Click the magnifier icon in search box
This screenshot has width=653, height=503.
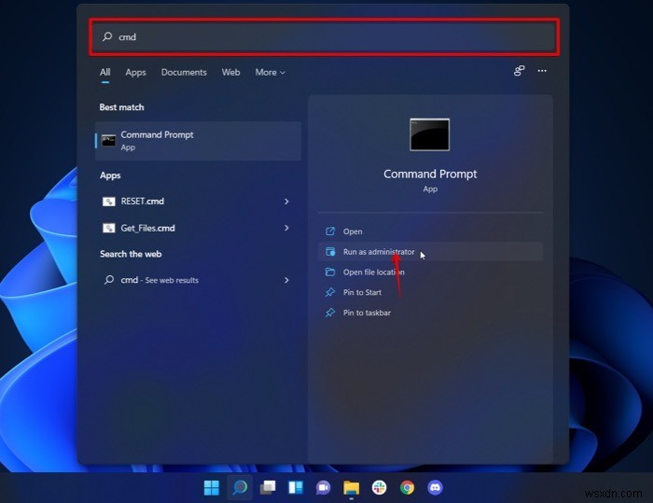tap(107, 36)
